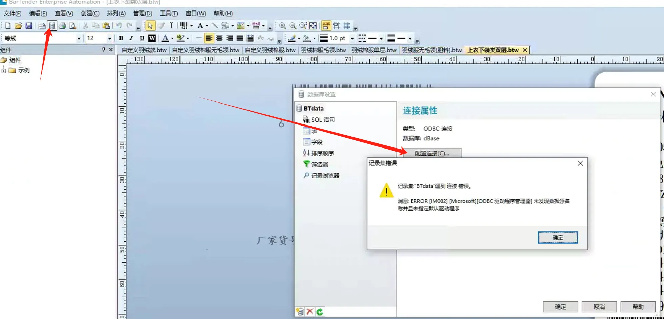The image size is (664, 319).
Task: Open the font name 等线 dropdown
Action: click(79, 38)
